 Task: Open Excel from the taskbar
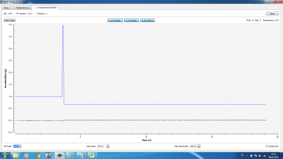[92, 155]
